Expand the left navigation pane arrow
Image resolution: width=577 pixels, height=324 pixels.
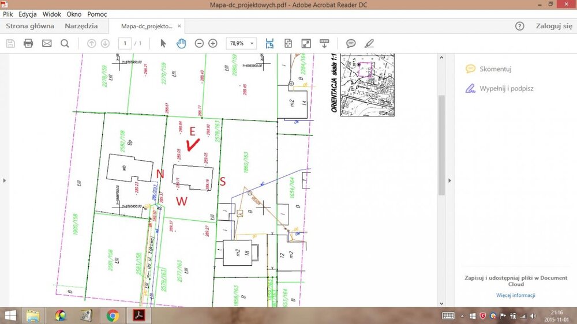[x=5, y=180]
